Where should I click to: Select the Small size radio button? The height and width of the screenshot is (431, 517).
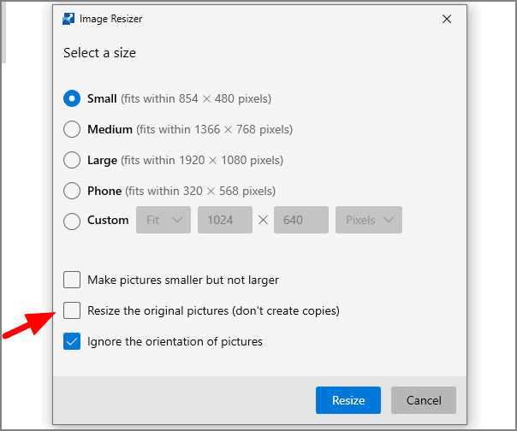click(72, 98)
